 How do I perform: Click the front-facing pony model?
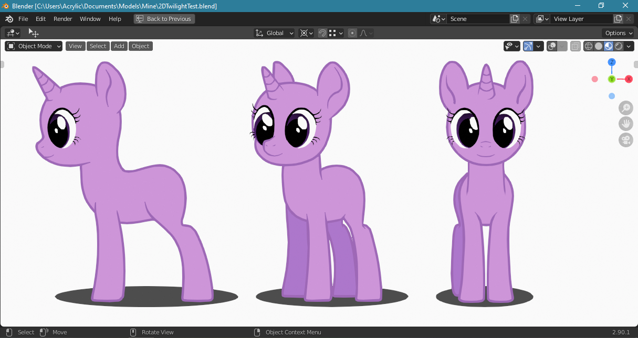coord(486,181)
